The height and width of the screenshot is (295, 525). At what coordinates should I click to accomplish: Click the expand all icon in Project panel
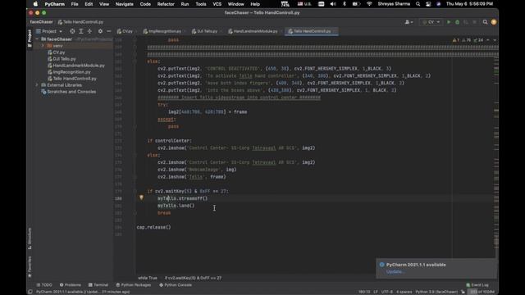click(x=80, y=31)
